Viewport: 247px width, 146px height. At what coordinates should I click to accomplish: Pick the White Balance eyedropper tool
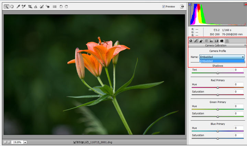pyautogui.click(x=19, y=6)
